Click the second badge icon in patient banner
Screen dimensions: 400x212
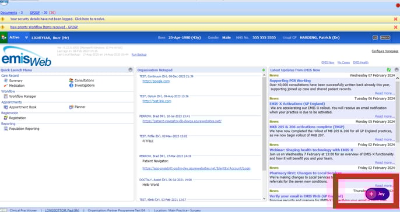385,37
